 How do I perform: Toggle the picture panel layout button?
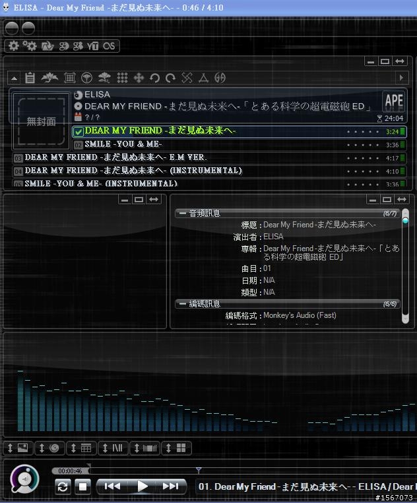pos(18,448)
